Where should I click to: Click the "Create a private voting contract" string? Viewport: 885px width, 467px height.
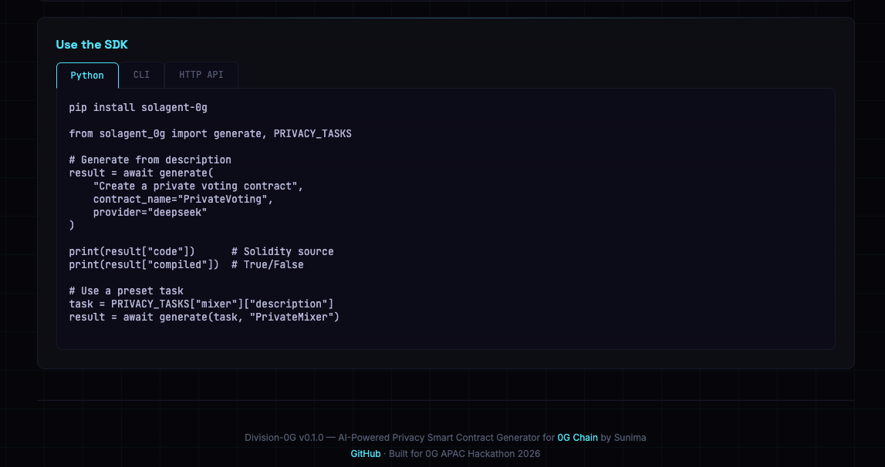click(x=198, y=186)
